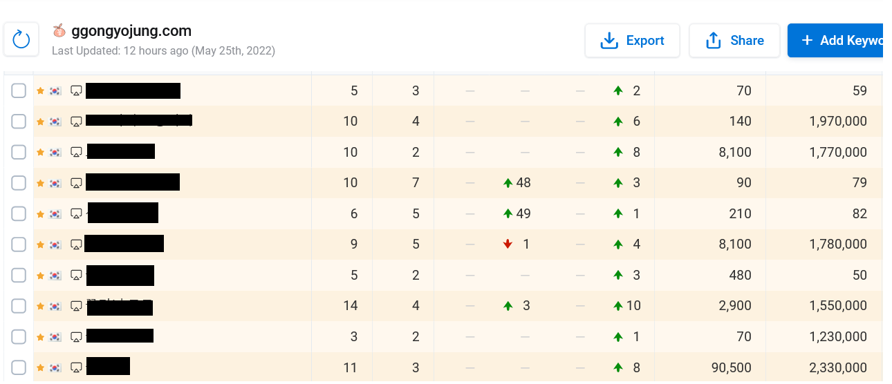Click the star icon in the volume 2,900 row
This screenshot has width=892, height=384.
[x=40, y=305]
